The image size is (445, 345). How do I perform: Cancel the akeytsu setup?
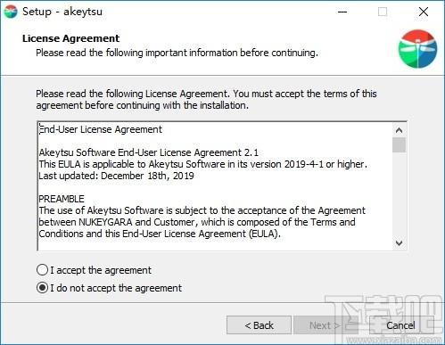tap(400, 325)
